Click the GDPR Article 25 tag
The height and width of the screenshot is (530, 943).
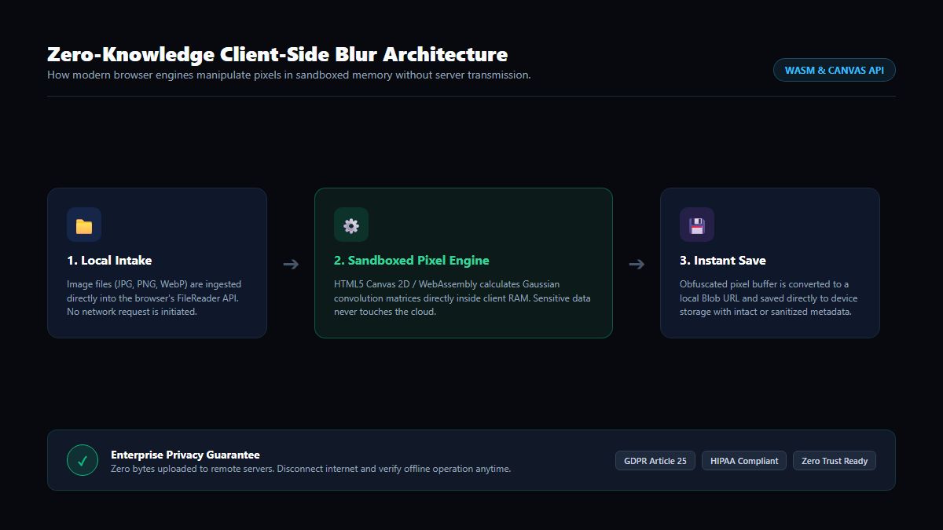[655, 461]
